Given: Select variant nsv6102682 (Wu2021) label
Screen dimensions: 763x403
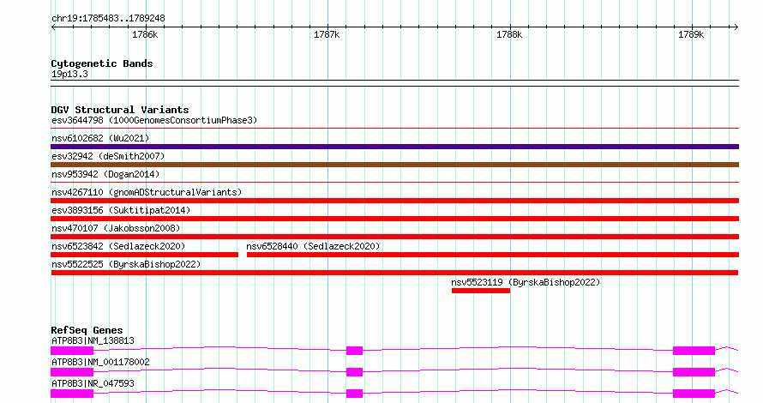Looking at the screenshot, I should click(100, 138).
